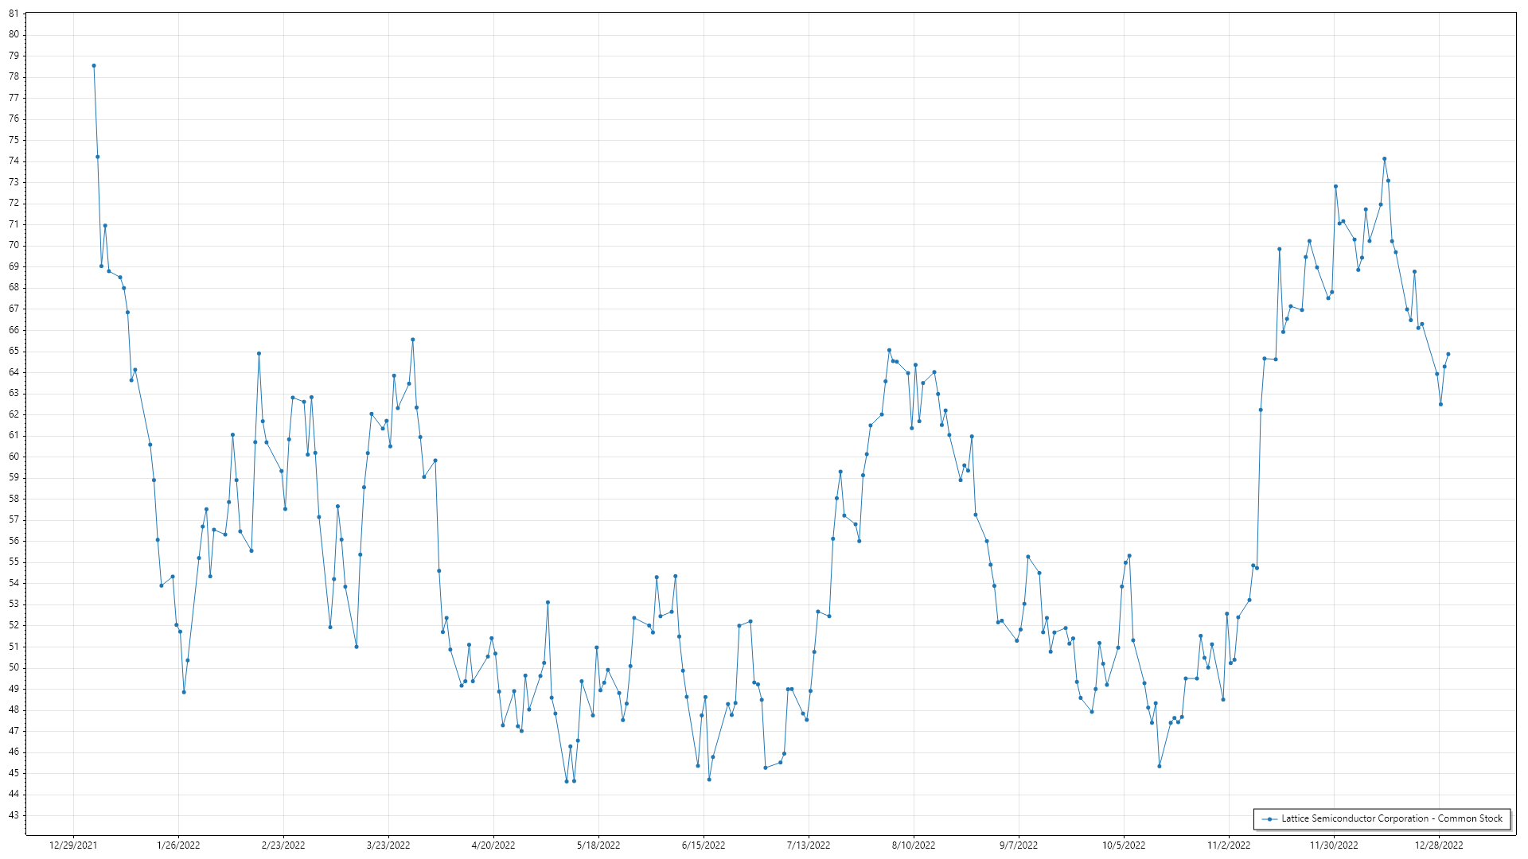Click the 3/23/2022 x-axis date label
Image resolution: width=1528 pixels, height=859 pixels.
tap(388, 845)
